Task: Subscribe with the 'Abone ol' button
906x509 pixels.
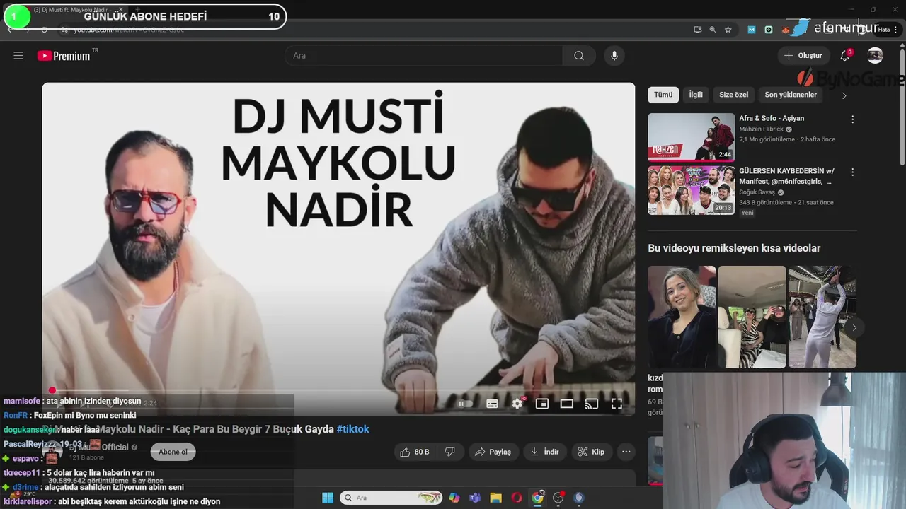Action: coord(173,452)
